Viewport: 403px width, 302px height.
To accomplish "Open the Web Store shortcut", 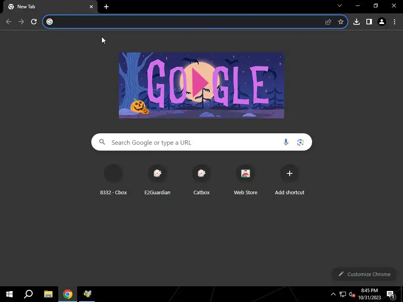I will [x=246, y=180].
